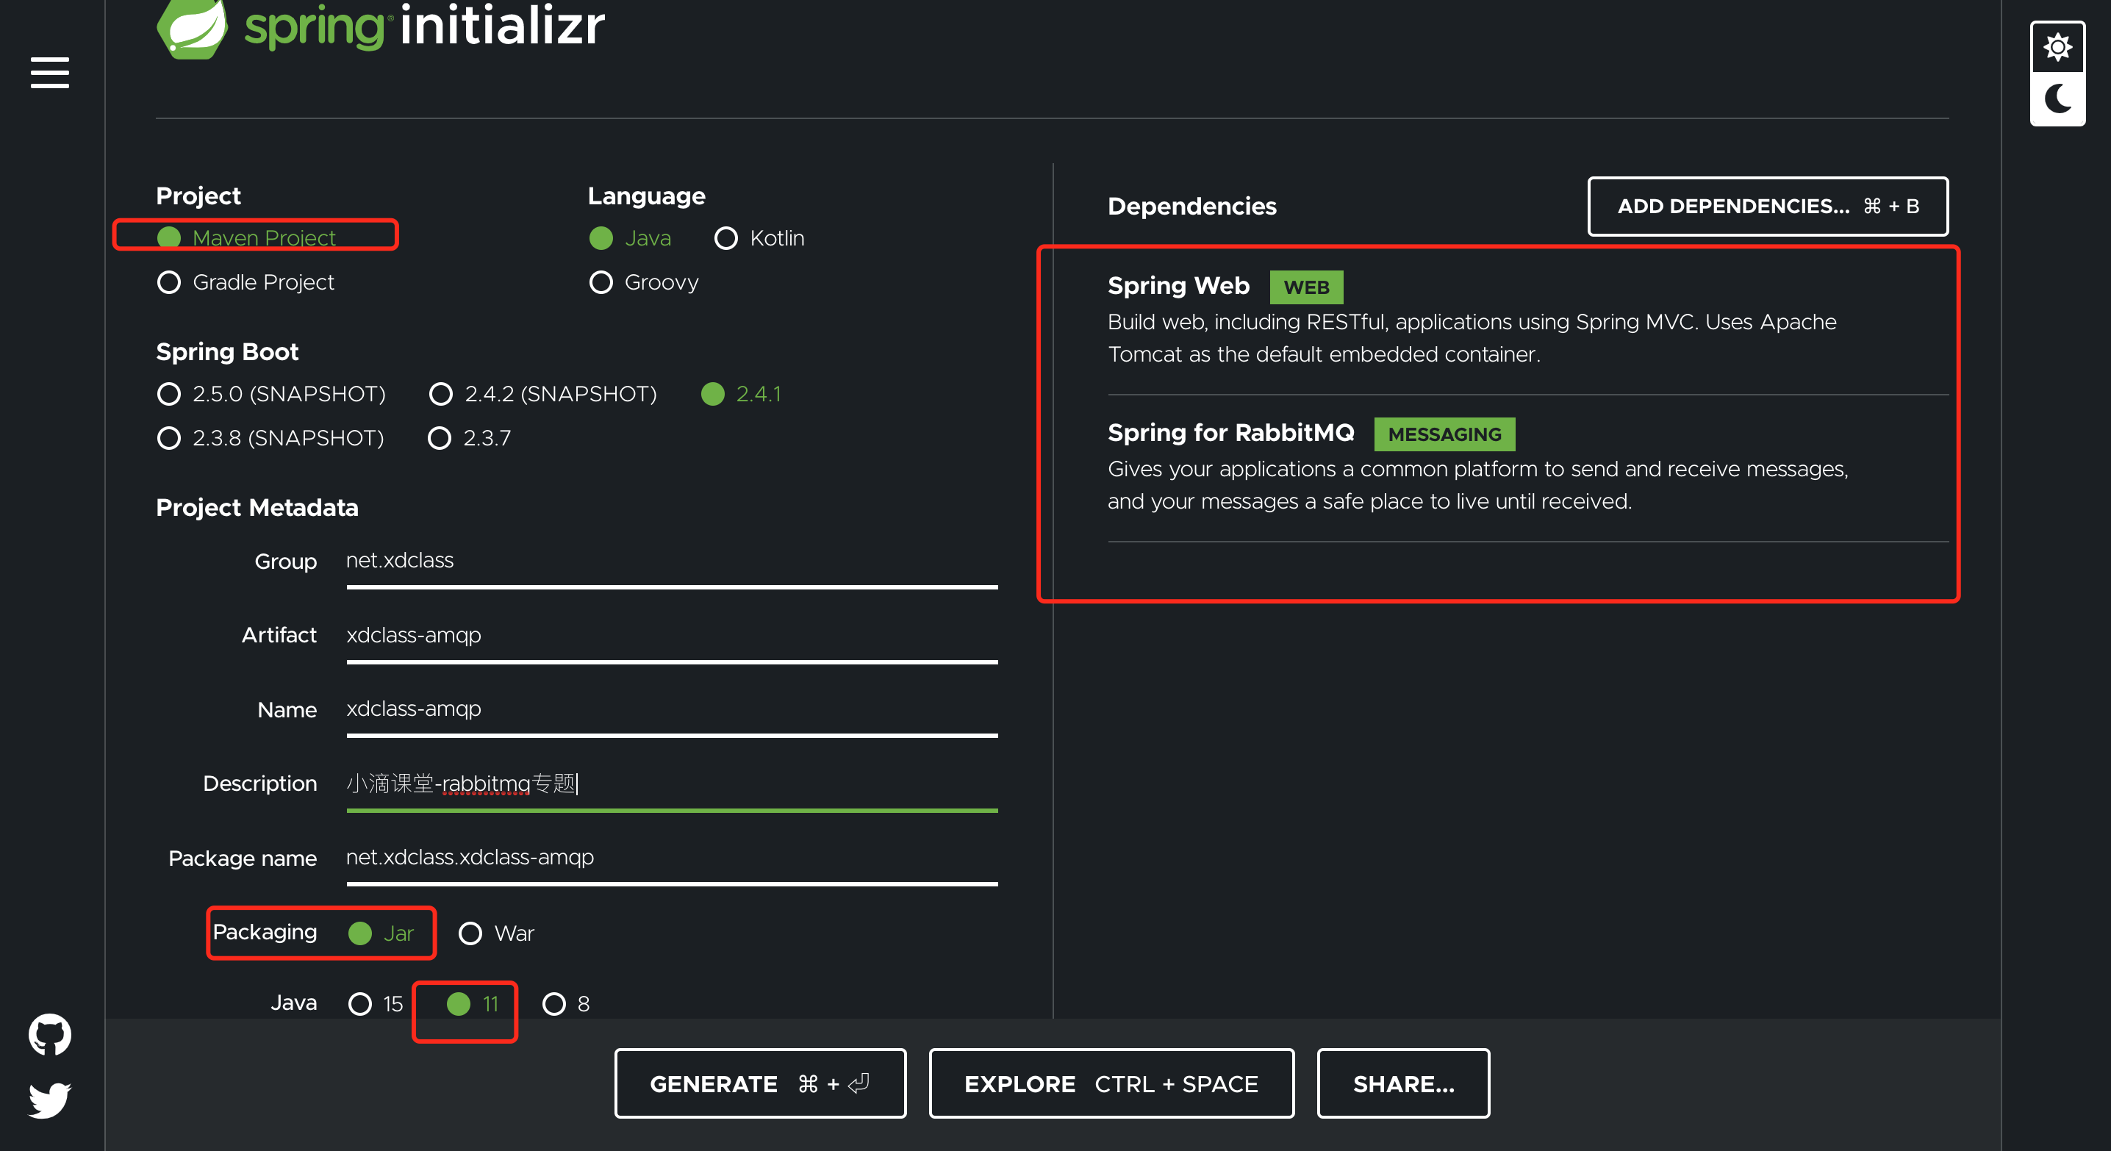
Task: Click the Explore button
Action: 1111,1083
